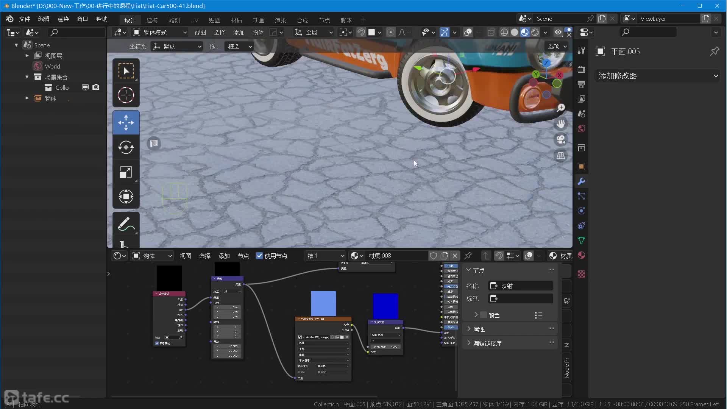
Task: Open the 添加修改器 dropdown
Action: click(658, 76)
